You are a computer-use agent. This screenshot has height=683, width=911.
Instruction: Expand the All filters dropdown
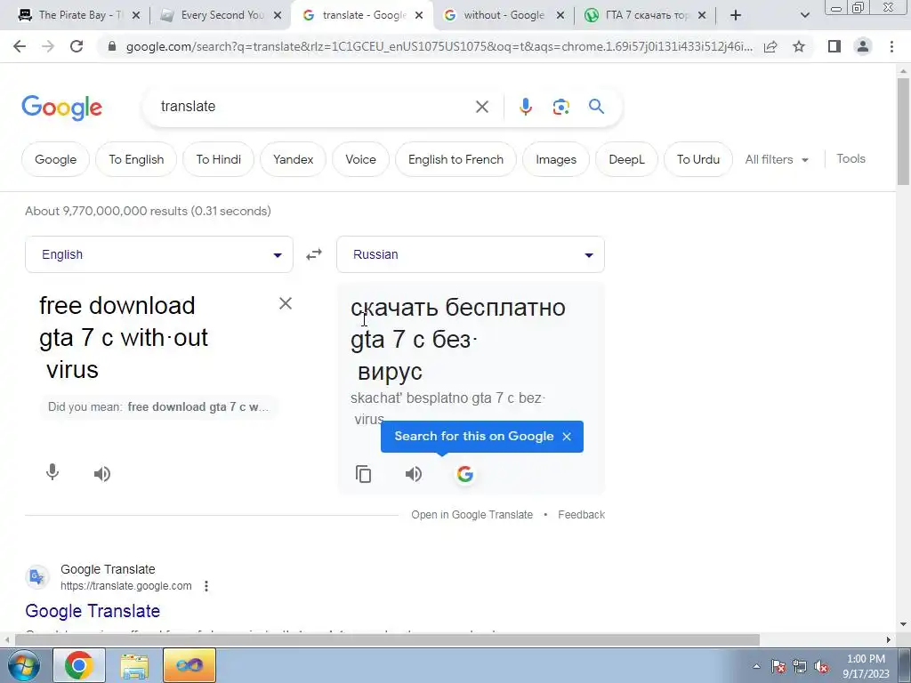(776, 159)
